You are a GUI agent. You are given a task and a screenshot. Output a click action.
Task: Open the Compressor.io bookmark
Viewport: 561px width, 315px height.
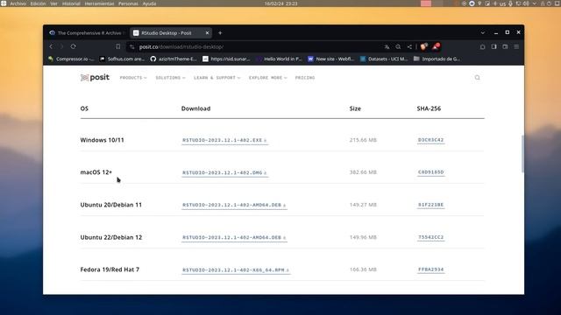(71, 59)
